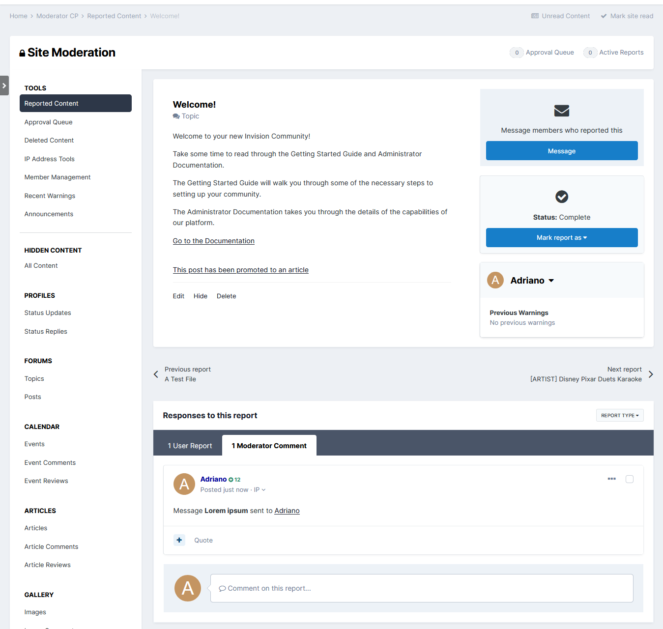Viewport: 663px width, 629px height.
Task: Follow the Go to the Documentation link
Action: coord(214,241)
